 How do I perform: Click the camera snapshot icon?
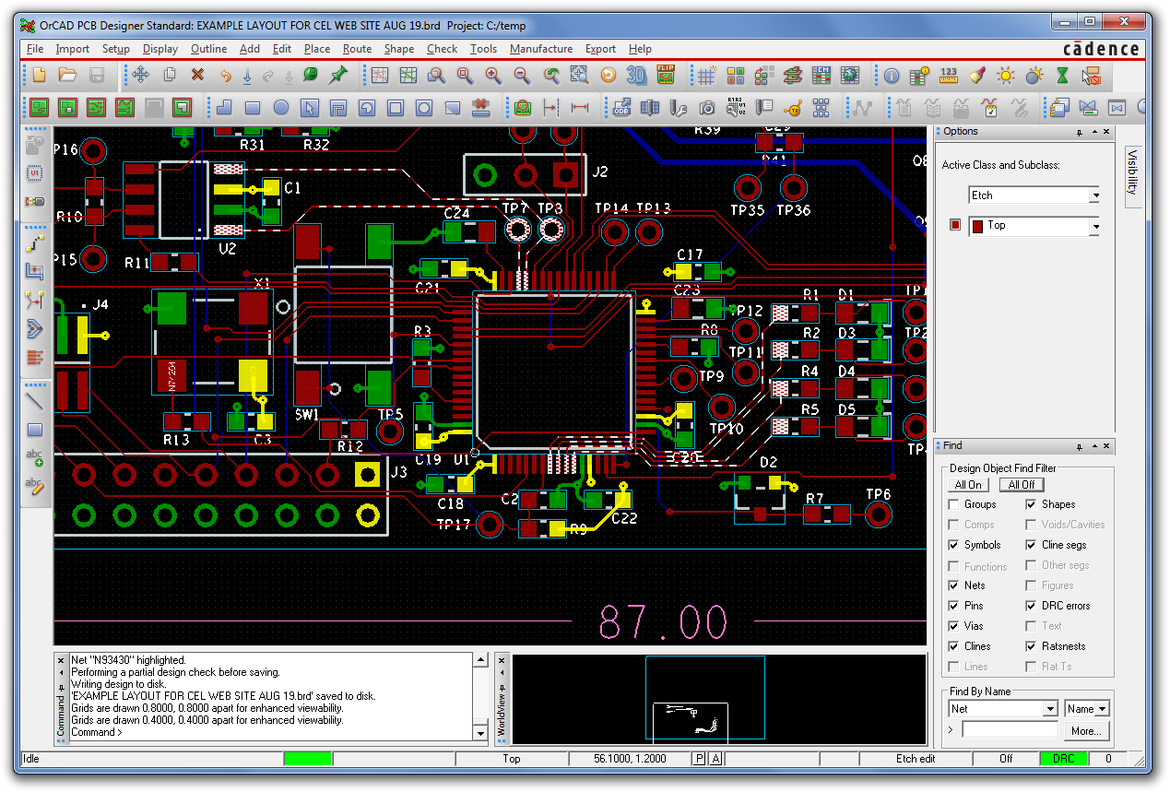coord(707,107)
